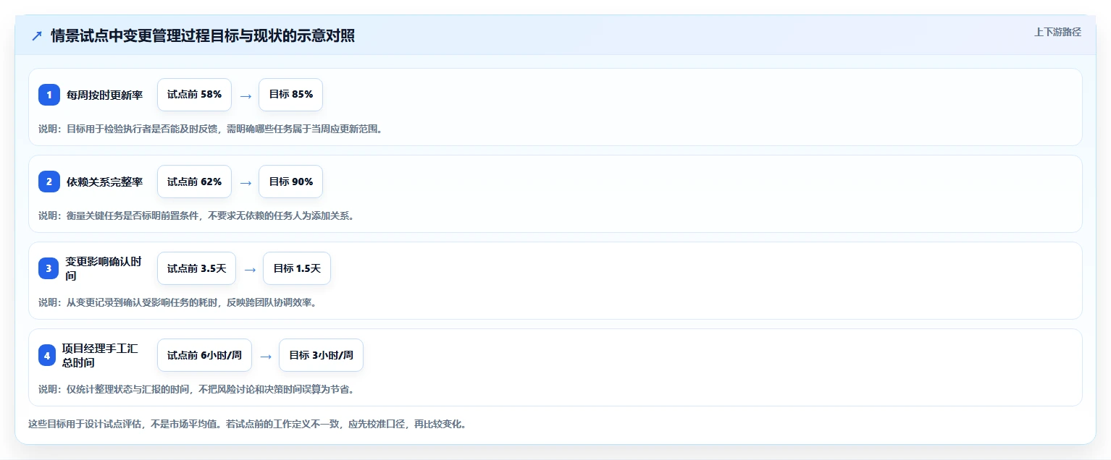The height and width of the screenshot is (460, 1111).
Task: Select the 试点前 62% chip
Action: (194, 182)
